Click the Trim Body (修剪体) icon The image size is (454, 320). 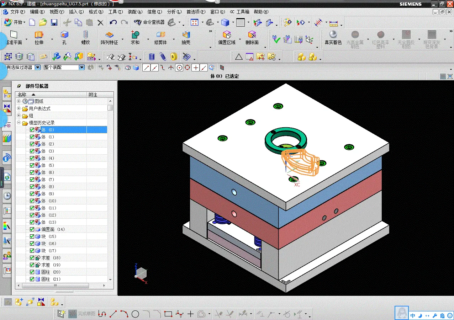(x=161, y=35)
